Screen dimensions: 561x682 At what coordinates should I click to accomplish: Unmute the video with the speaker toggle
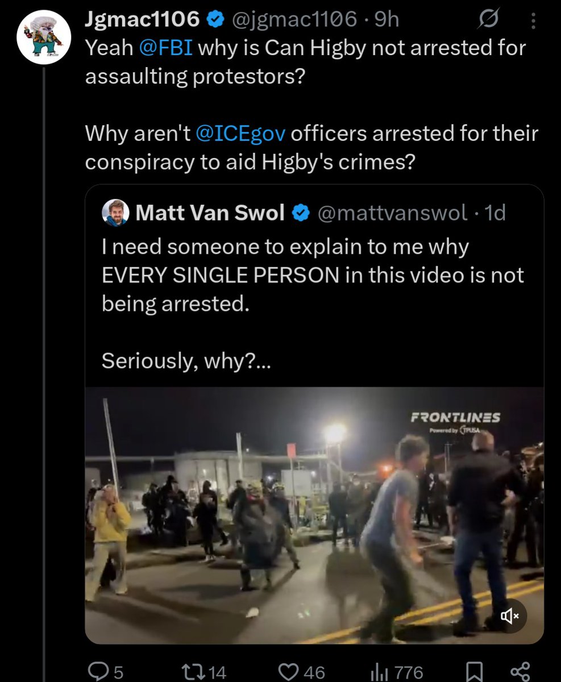508,617
